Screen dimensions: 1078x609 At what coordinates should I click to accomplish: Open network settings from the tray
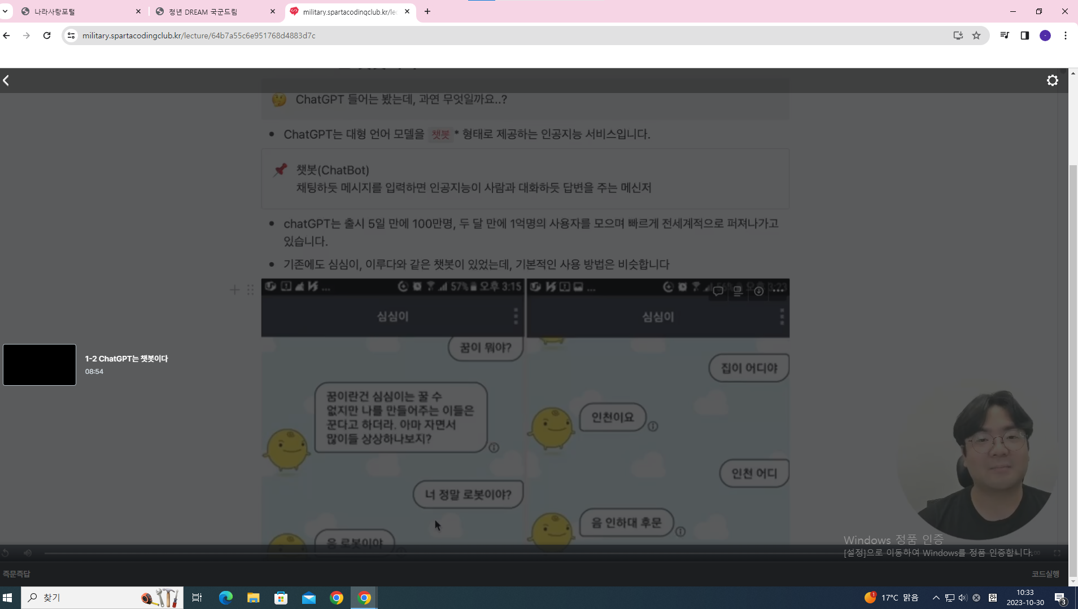(950, 598)
